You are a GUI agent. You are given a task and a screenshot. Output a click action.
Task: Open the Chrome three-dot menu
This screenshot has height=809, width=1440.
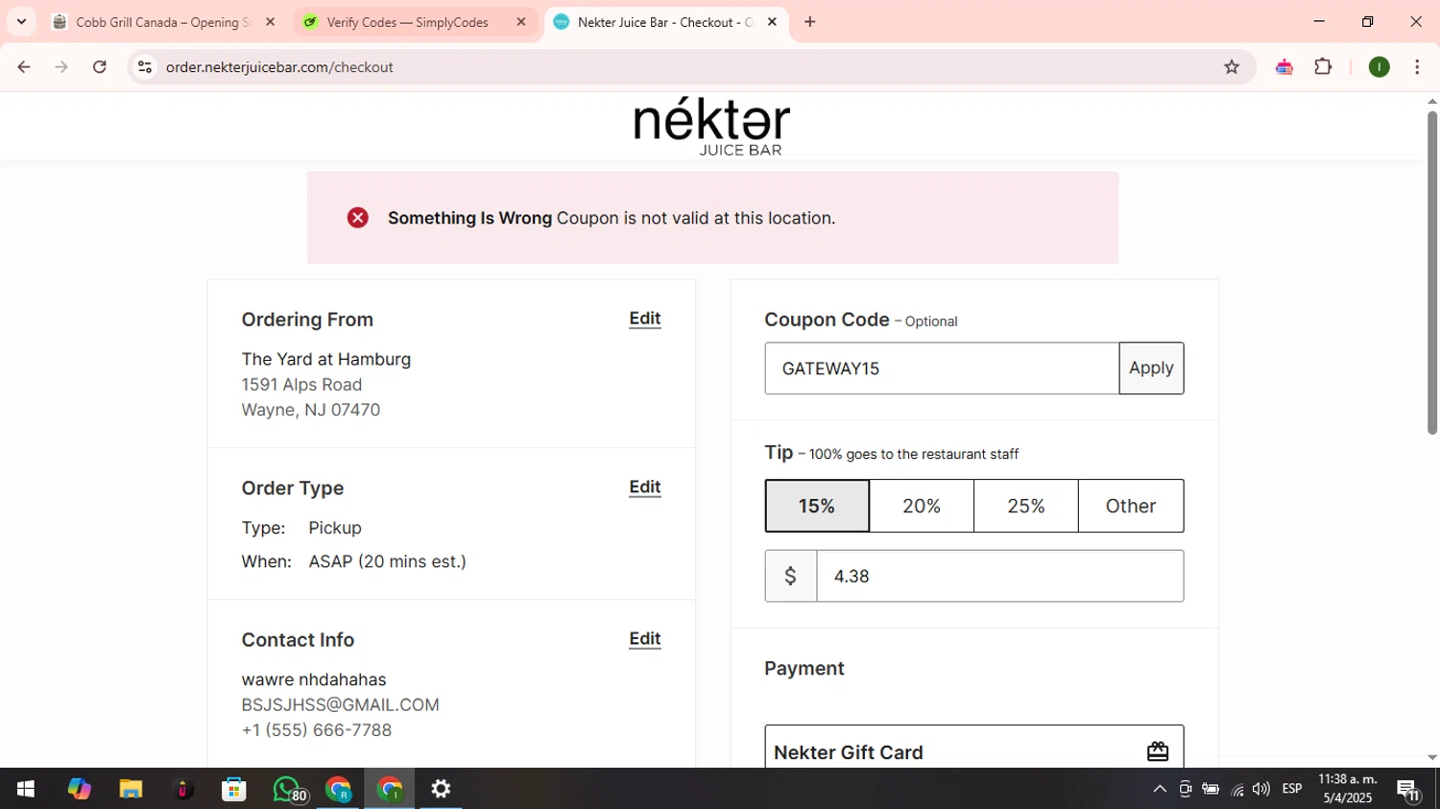coord(1417,67)
